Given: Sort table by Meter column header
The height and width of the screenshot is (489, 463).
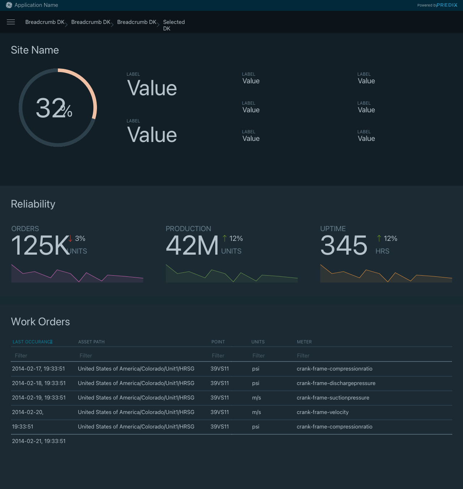Looking at the screenshot, I should [304, 342].
